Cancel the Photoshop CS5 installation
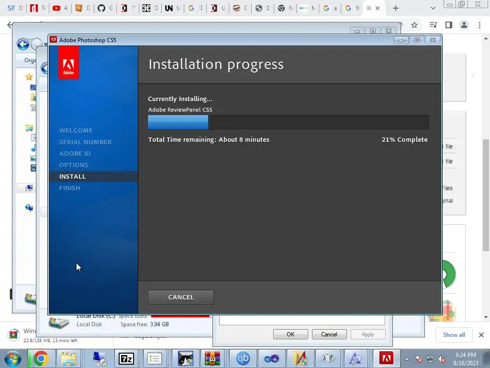This screenshot has height=368, width=490. point(180,297)
